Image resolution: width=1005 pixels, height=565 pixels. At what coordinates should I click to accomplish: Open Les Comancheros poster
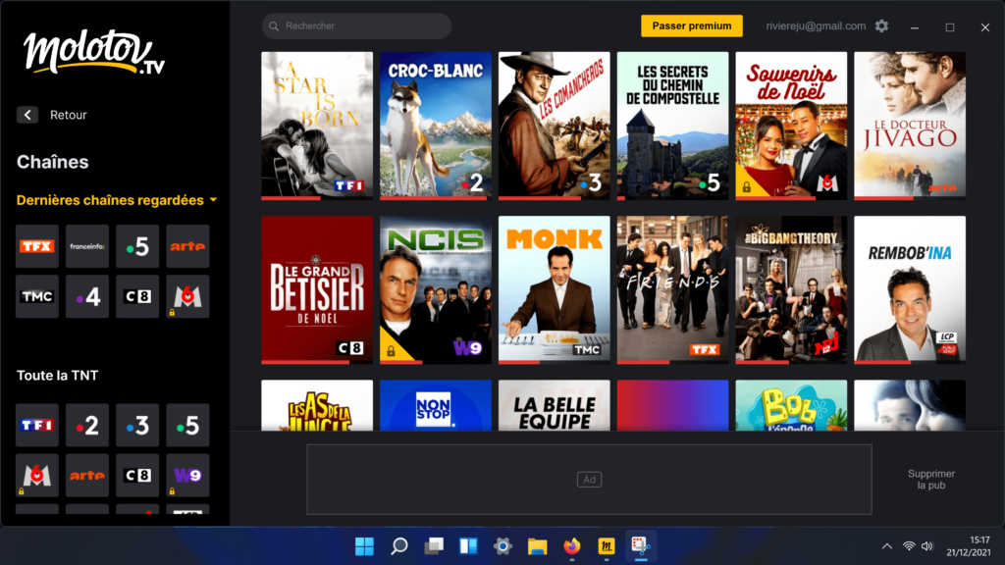pos(555,126)
